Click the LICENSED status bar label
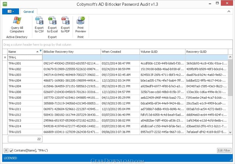 point(10,158)
